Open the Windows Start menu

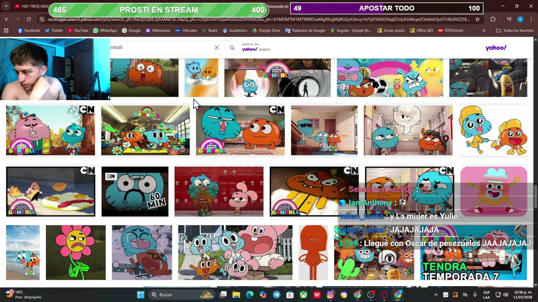tap(140, 295)
